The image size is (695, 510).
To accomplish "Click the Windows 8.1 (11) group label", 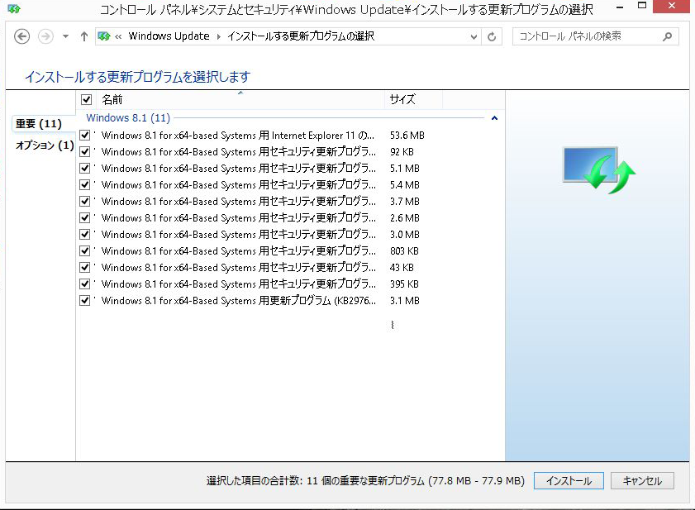I will pos(128,118).
